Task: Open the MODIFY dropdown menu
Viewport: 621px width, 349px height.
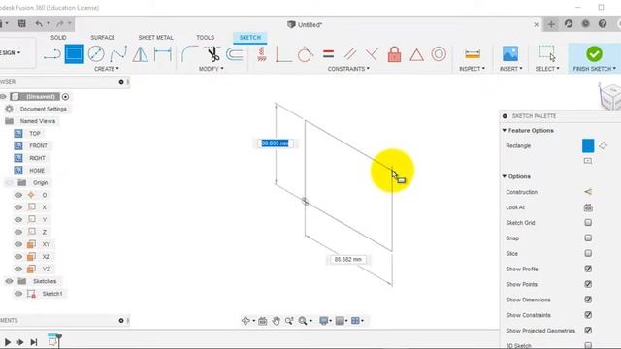Action: tap(212, 69)
